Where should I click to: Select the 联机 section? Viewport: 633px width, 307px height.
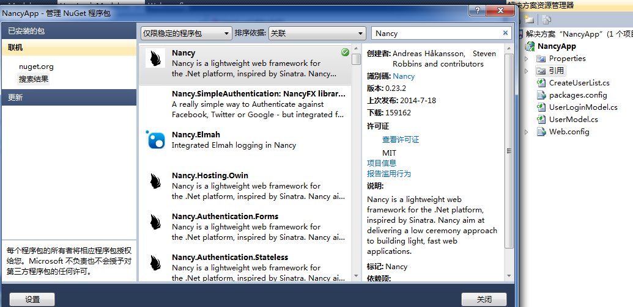point(69,48)
